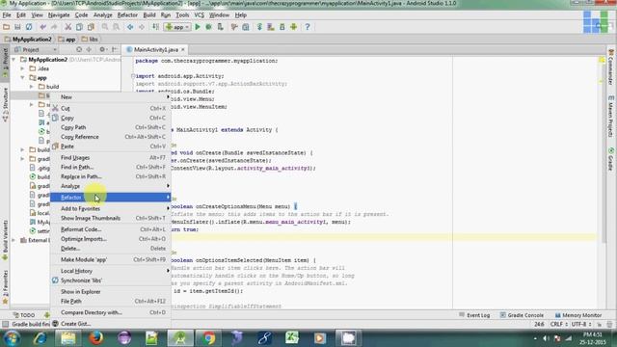617x347 pixels.
Task: Choose Refactor in the context menu
Action: click(x=110, y=197)
